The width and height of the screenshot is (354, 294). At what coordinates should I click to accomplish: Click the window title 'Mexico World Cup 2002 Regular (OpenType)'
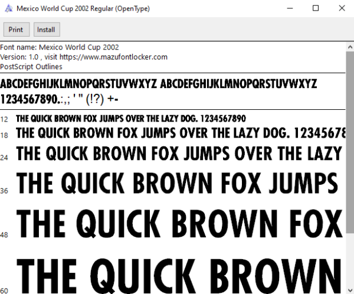pos(83,9)
